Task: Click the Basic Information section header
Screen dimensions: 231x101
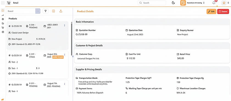Action: [x=152, y=22]
